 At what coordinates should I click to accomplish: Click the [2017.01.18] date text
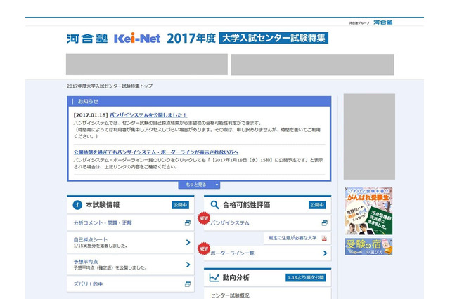pyautogui.click(x=91, y=115)
